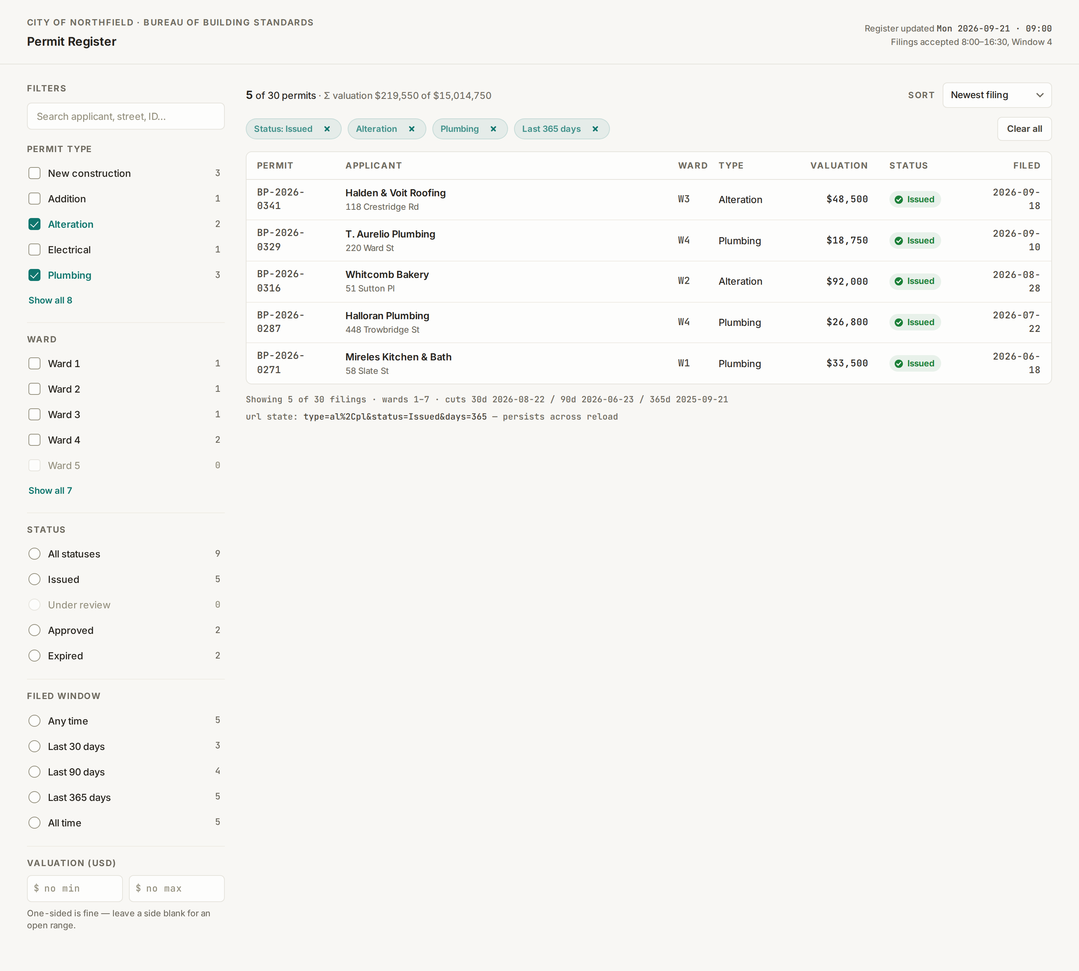
Task: Select the Expired status radio option
Action: (x=35, y=656)
